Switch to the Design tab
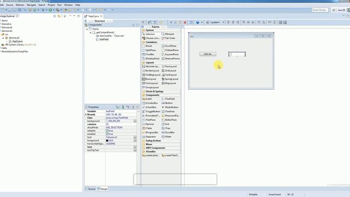This screenshot has width=350, height=197. coord(102,189)
